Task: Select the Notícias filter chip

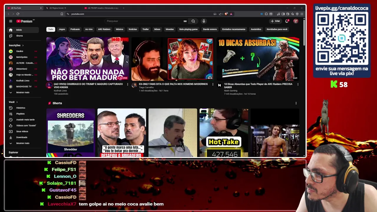Action: pyautogui.click(x=133, y=29)
